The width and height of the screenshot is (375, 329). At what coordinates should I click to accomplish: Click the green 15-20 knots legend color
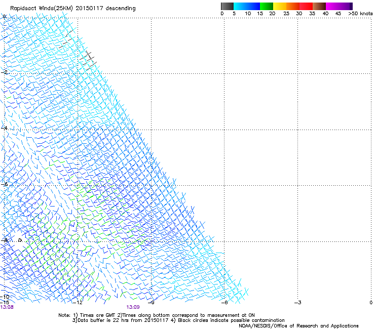tap(267, 6)
